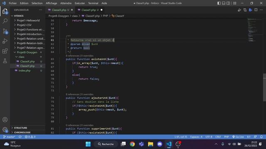Toggle primary side bar layout icon
The image size is (266, 149).
pyautogui.click(x=219, y=3)
